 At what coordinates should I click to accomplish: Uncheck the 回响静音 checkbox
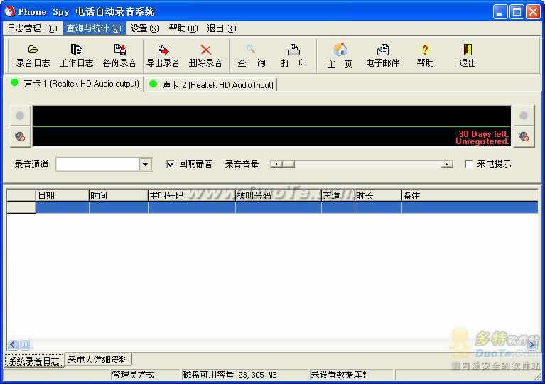pos(171,164)
